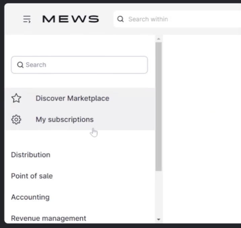Click the sidebar vertical scrollbar thumb
Screen dimensions: 241x228
pos(159,107)
